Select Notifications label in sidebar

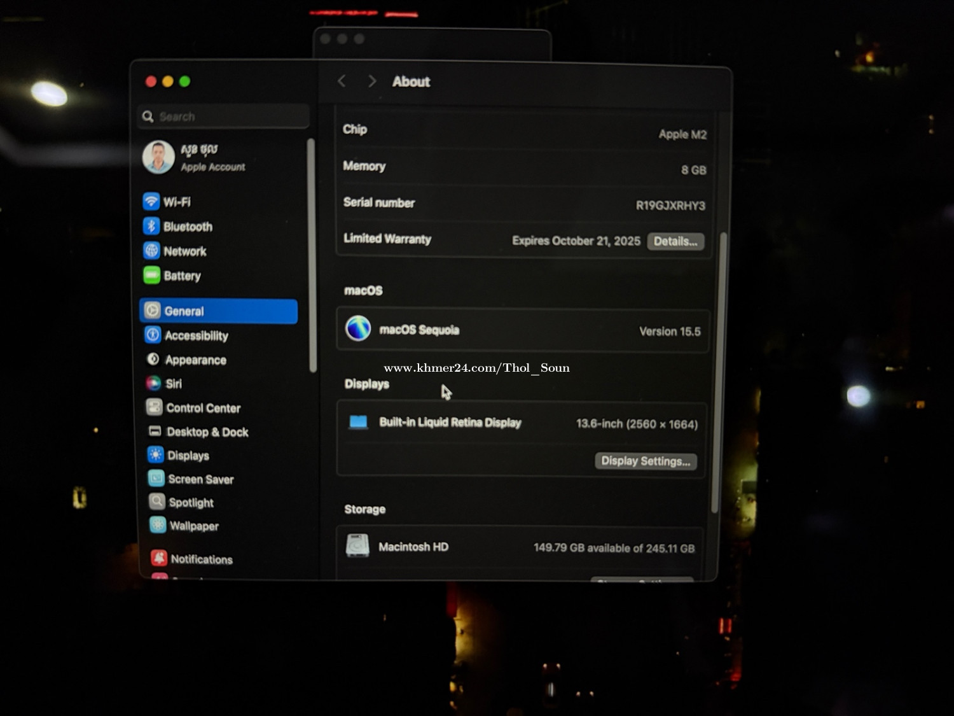202,559
